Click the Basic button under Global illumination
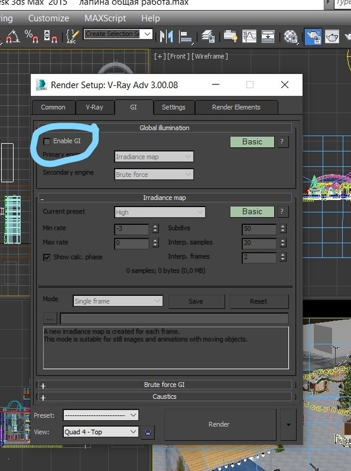351x471 pixels. [x=252, y=142]
